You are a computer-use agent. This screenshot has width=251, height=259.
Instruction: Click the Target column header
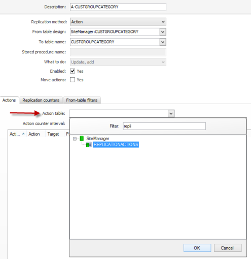click(x=54, y=134)
